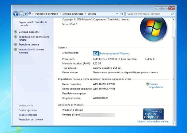Close the Sistema window
This screenshot has width=187, height=133.
point(172,8)
